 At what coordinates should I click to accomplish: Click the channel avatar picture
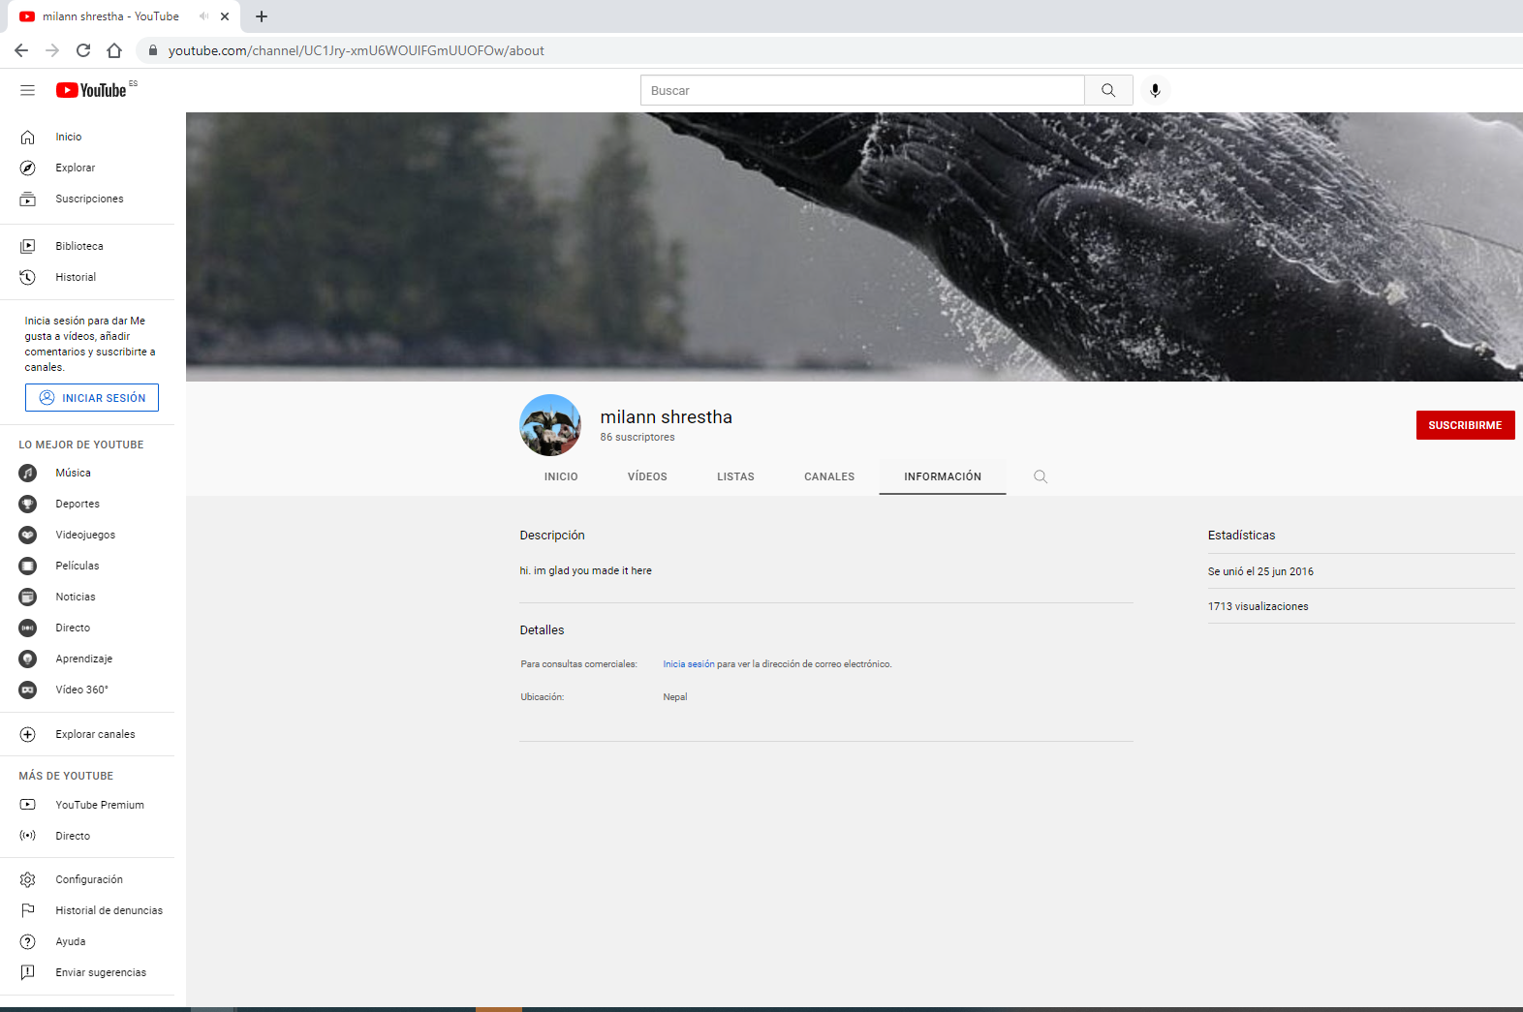coord(550,425)
